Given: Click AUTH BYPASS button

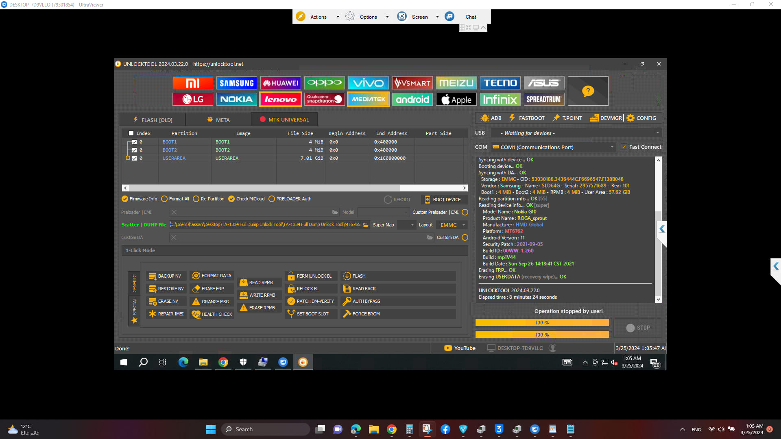Looking at the screenshot, I should click(x=398, y=301).
